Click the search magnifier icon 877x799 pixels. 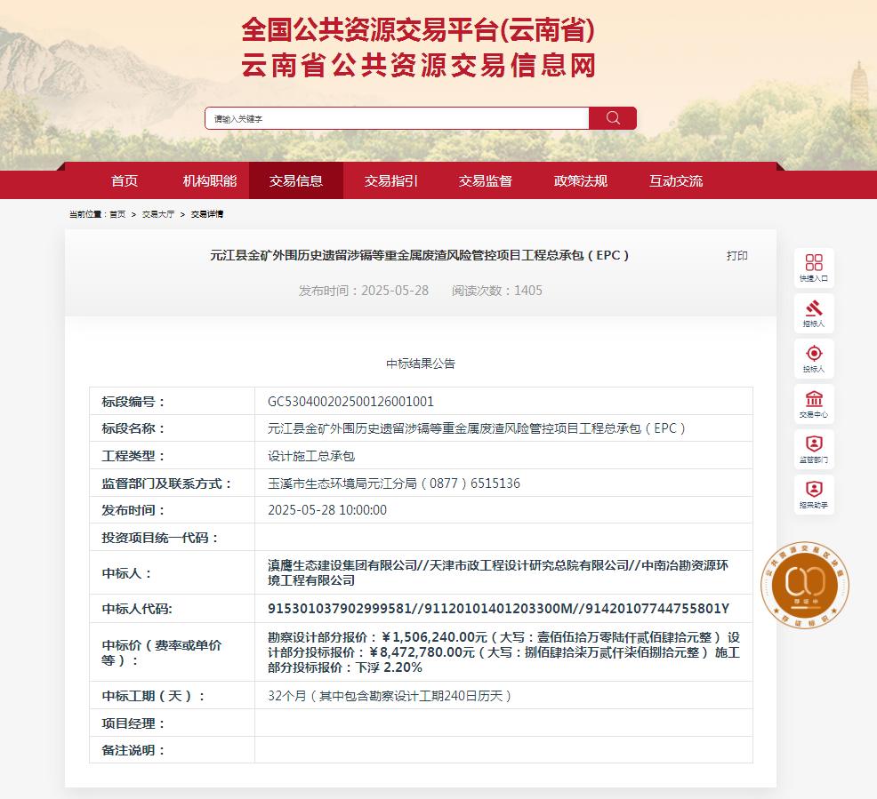pos(613,117)
